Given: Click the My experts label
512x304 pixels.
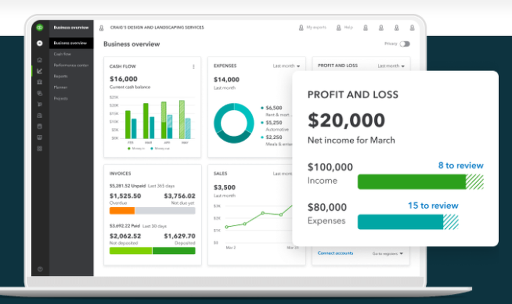Looking at the screenshot, I should [316, 28].
